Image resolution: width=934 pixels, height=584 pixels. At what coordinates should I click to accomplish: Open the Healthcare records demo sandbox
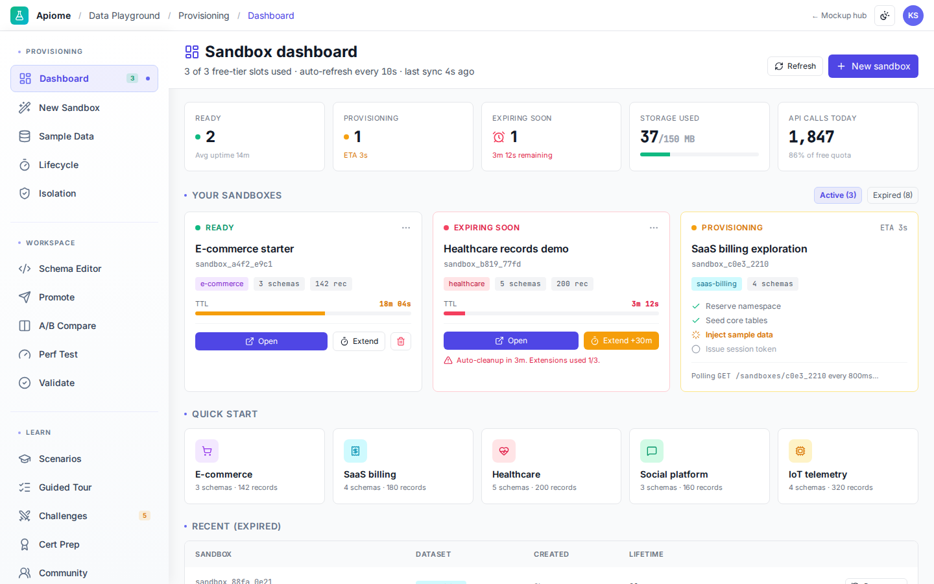click(511, 341)
